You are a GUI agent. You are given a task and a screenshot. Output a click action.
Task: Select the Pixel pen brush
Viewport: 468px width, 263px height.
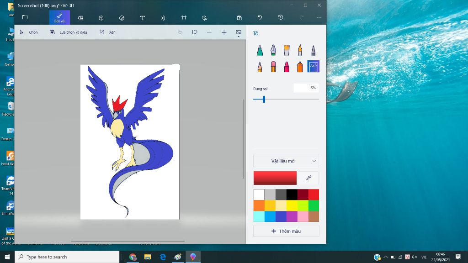coord(313,50)
